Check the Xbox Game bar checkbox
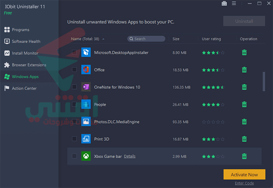The height and width of the screenshot is (188, 273). (74, 156)
